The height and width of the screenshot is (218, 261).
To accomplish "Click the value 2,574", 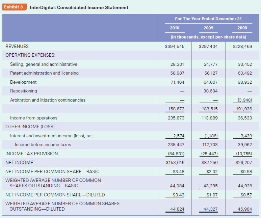I will coord(179,136).
